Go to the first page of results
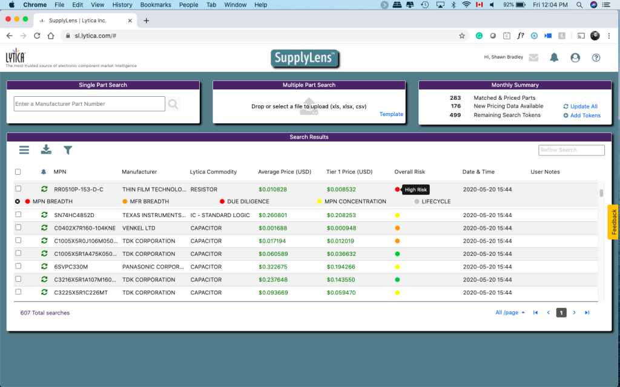The image size is (620, 387). point(535,313)
